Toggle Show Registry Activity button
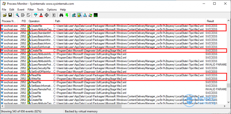 click(74, 15)
